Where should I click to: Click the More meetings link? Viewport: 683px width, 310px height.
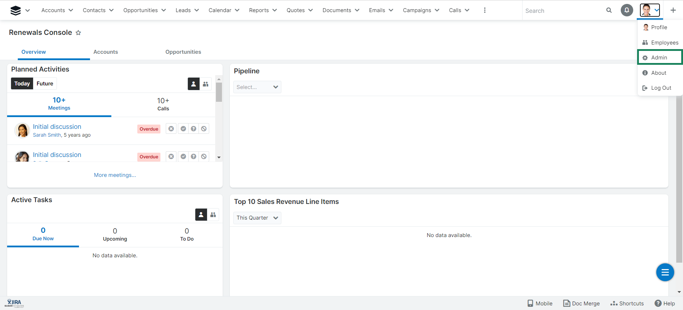pyautogui.click(x=115, y=175)
